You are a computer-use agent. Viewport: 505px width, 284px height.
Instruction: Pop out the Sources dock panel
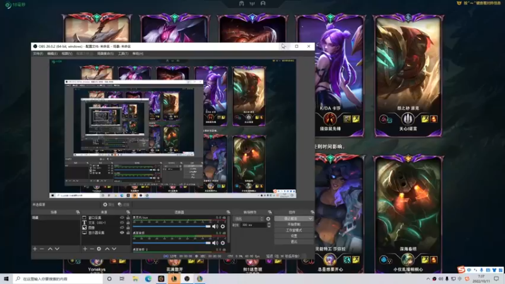(x=128, y=212)
